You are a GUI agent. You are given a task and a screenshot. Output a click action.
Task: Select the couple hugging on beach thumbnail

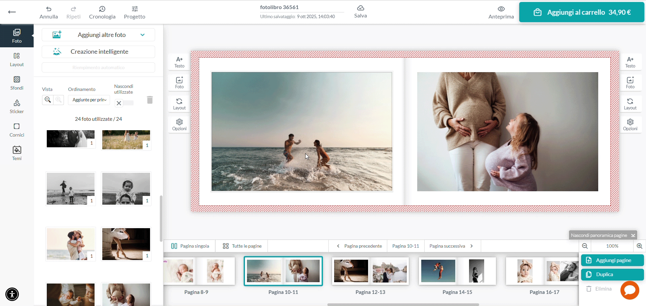pos(71,244)
